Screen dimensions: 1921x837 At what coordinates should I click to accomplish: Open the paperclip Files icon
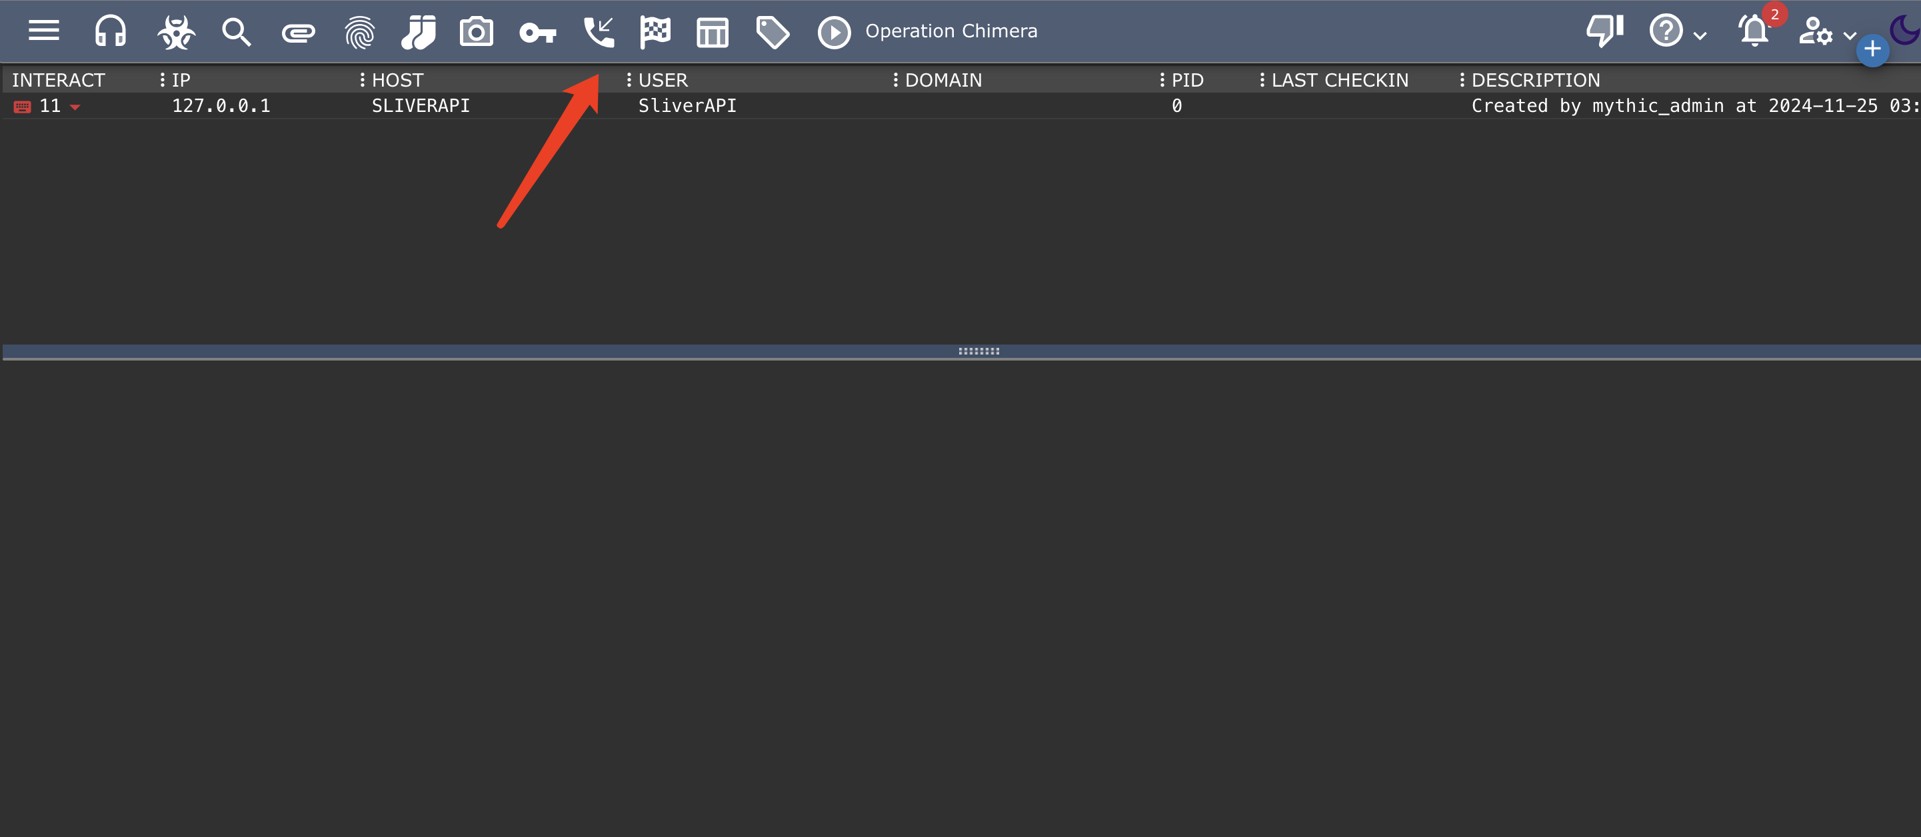pos(299,33)
